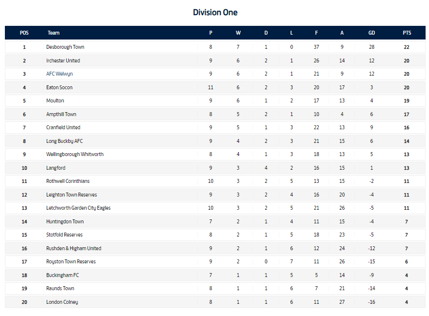This screenshot has height=316, width=429.
Task: Click the Royston Town Reserves team name
Action: point(71,262)
